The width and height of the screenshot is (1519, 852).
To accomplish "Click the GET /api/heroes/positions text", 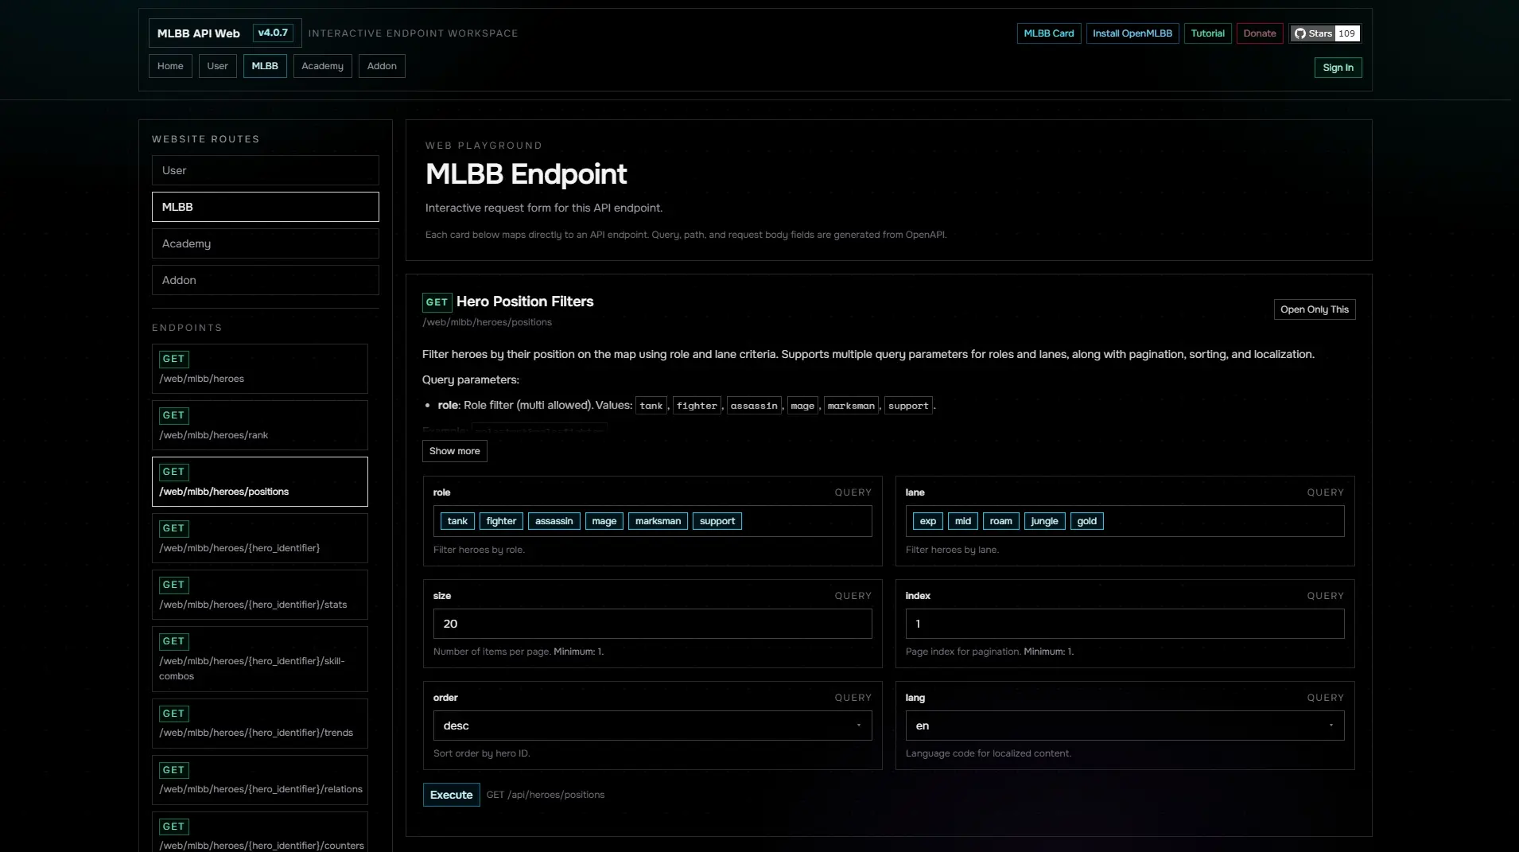I will 546,795.
